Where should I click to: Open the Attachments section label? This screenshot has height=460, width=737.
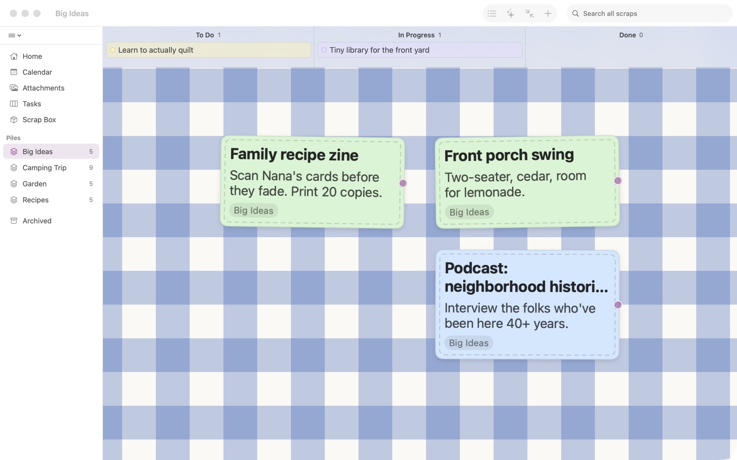[43, 88]
